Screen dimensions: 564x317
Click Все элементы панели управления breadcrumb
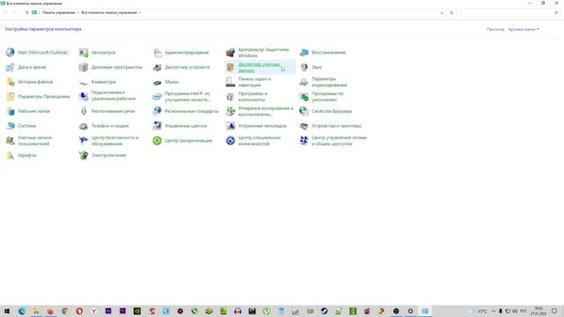[109, 12]
